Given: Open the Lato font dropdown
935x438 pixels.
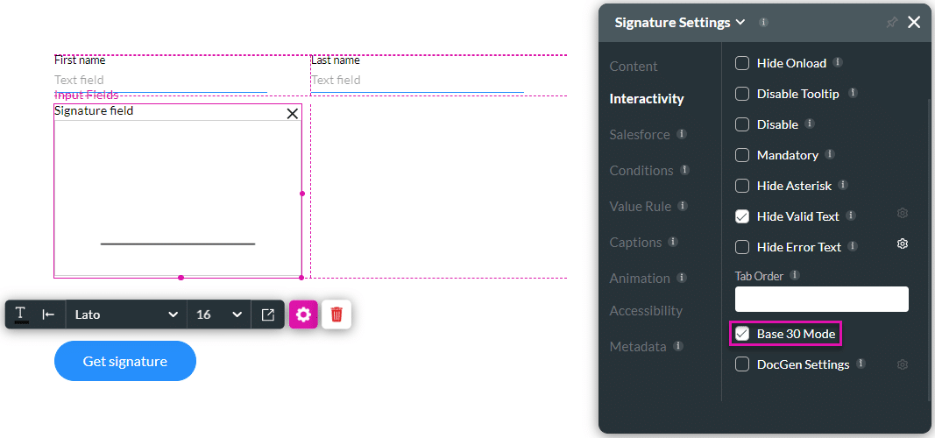Looking at the screenshot, I should pyautogui.click(x=126, y=314).
